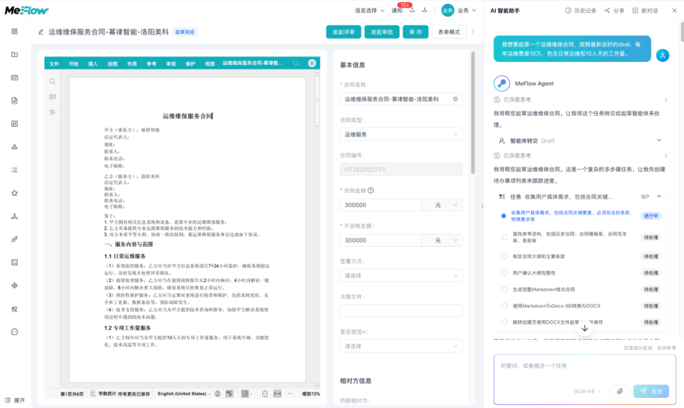684x408 pixels.
Task: Open the 合同类型 运维服务 dropdown
Action: pyautogui.click(x=401, y=134)
